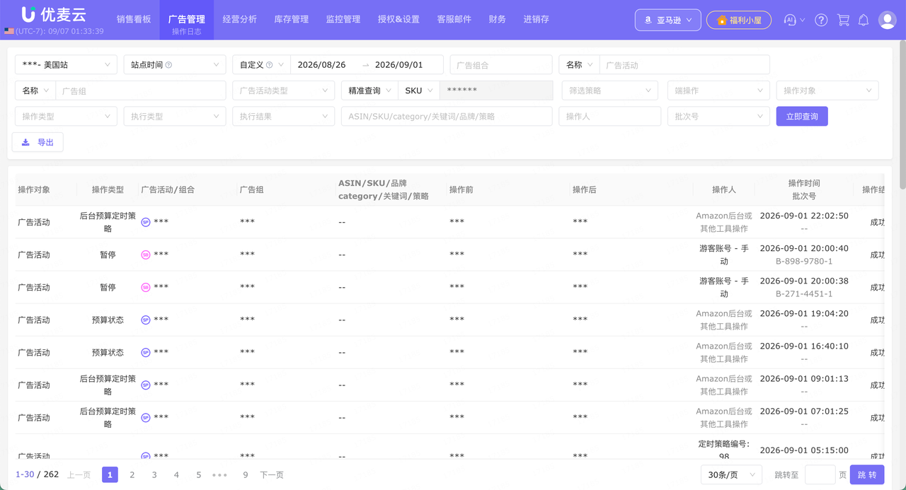This screenshot has width=906, height=490.
Task: Click batch number B-898-9780-1
Action: click(804, 261)
